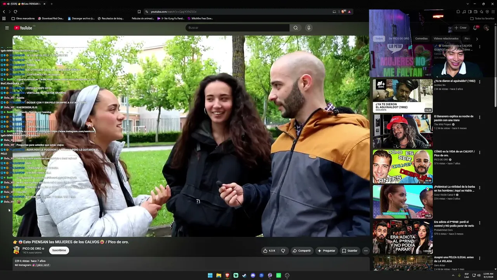Open the new tab plus button
Screen dimensions: 497x280
coord(51,4)
